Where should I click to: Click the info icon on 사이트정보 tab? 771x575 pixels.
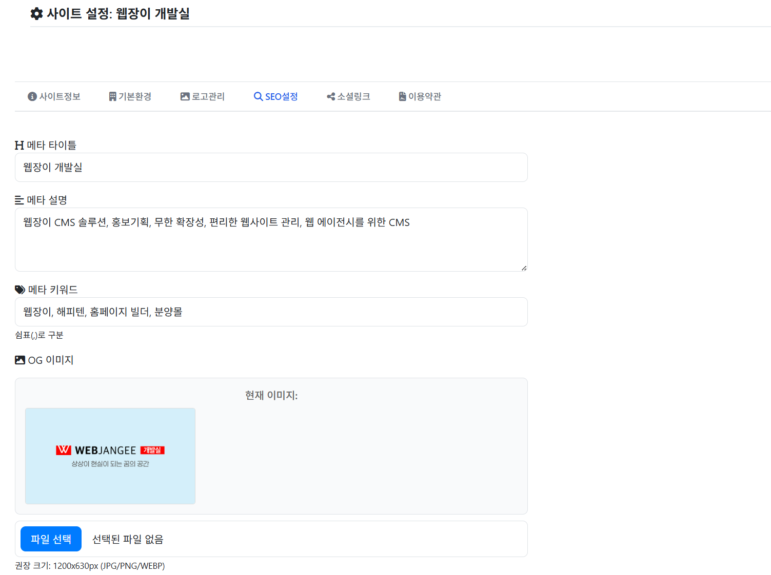click(32, 96)
